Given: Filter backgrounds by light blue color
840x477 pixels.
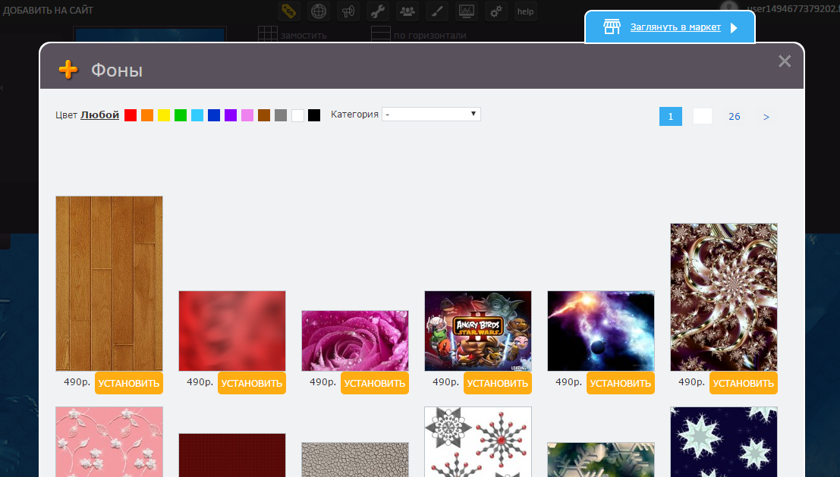Looking at the screenshot, I should tap(197, 115).
